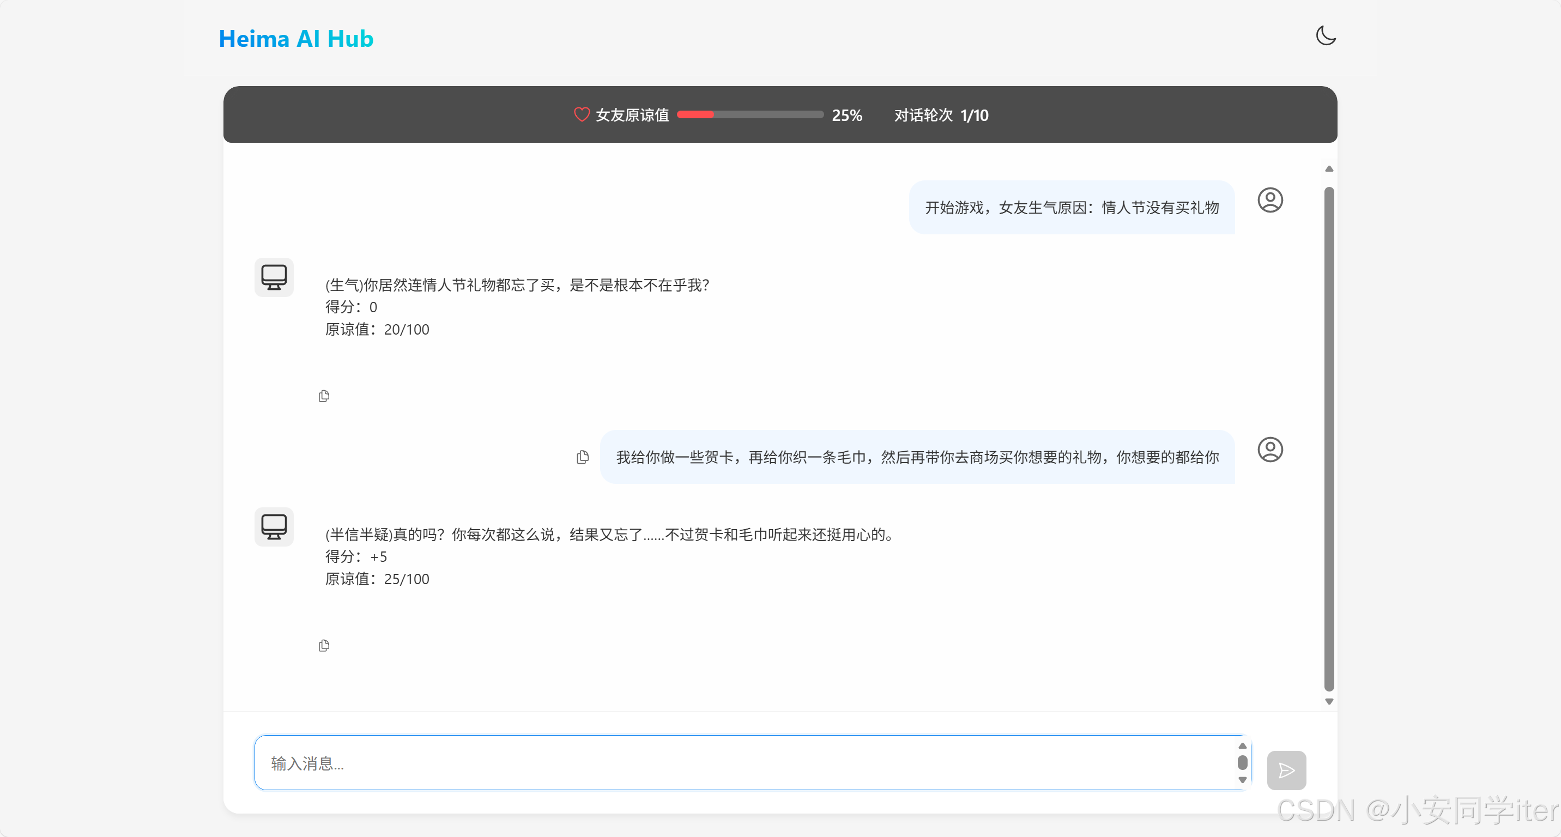Copy the first AI response with its copy icon

click(x=324, y=395)
